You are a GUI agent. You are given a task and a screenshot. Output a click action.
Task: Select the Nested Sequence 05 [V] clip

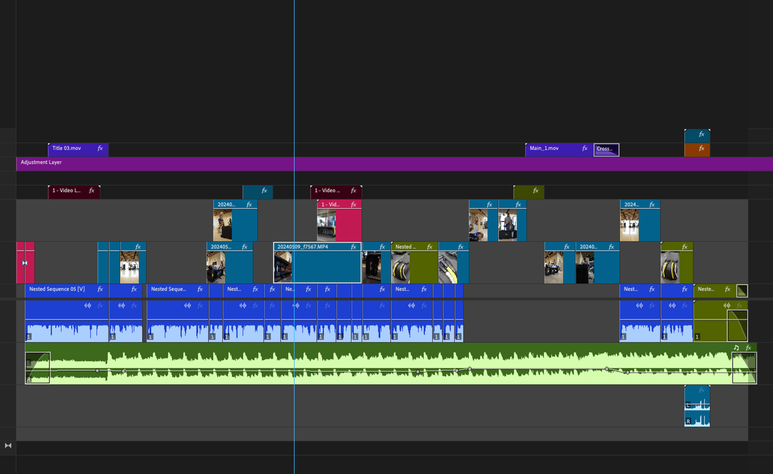(x=67, y=291)
